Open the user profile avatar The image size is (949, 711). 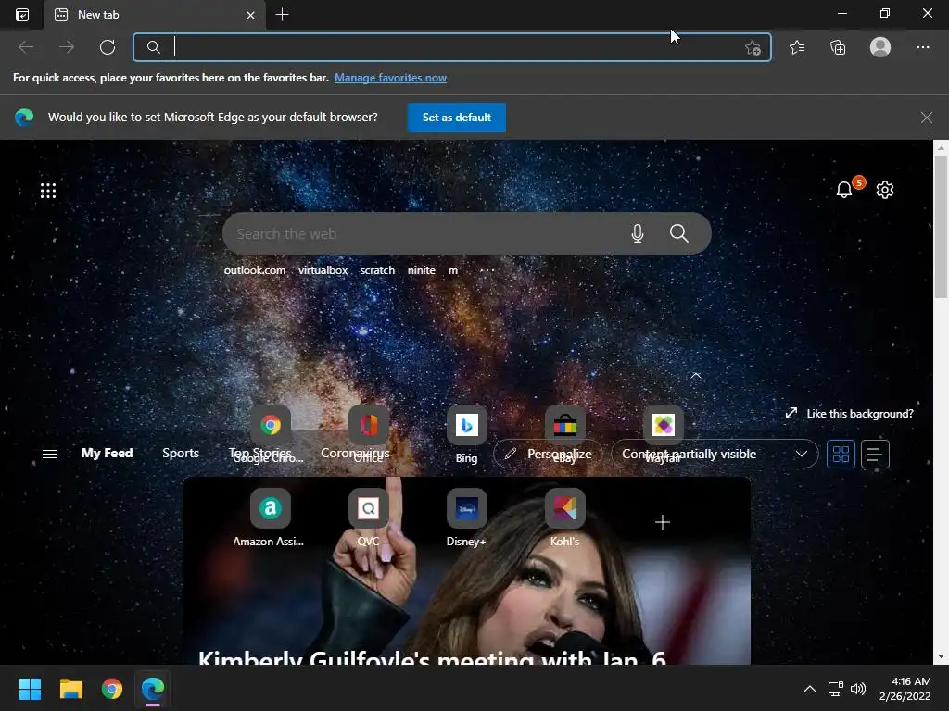880,47
